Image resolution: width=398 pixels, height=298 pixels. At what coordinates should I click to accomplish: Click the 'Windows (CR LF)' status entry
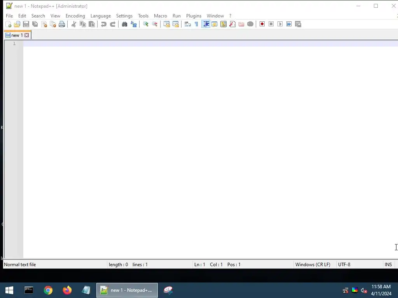pyautogui.click(x=313, y=265)
